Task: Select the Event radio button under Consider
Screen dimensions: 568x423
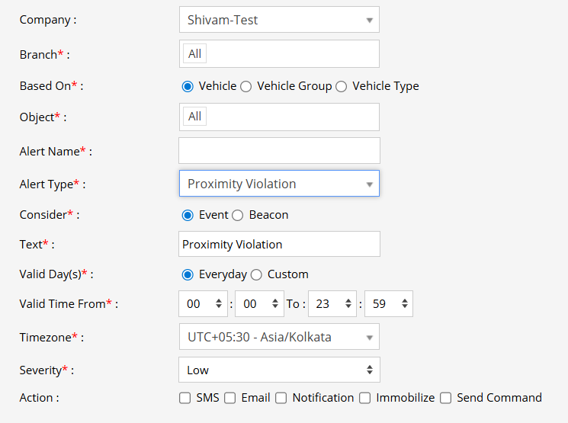Action: (x=188, y=215)
